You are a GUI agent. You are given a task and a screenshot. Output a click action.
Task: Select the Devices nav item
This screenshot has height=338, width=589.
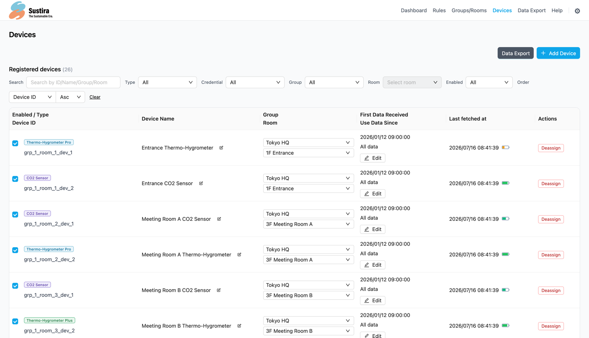click(x=502, y=10)
